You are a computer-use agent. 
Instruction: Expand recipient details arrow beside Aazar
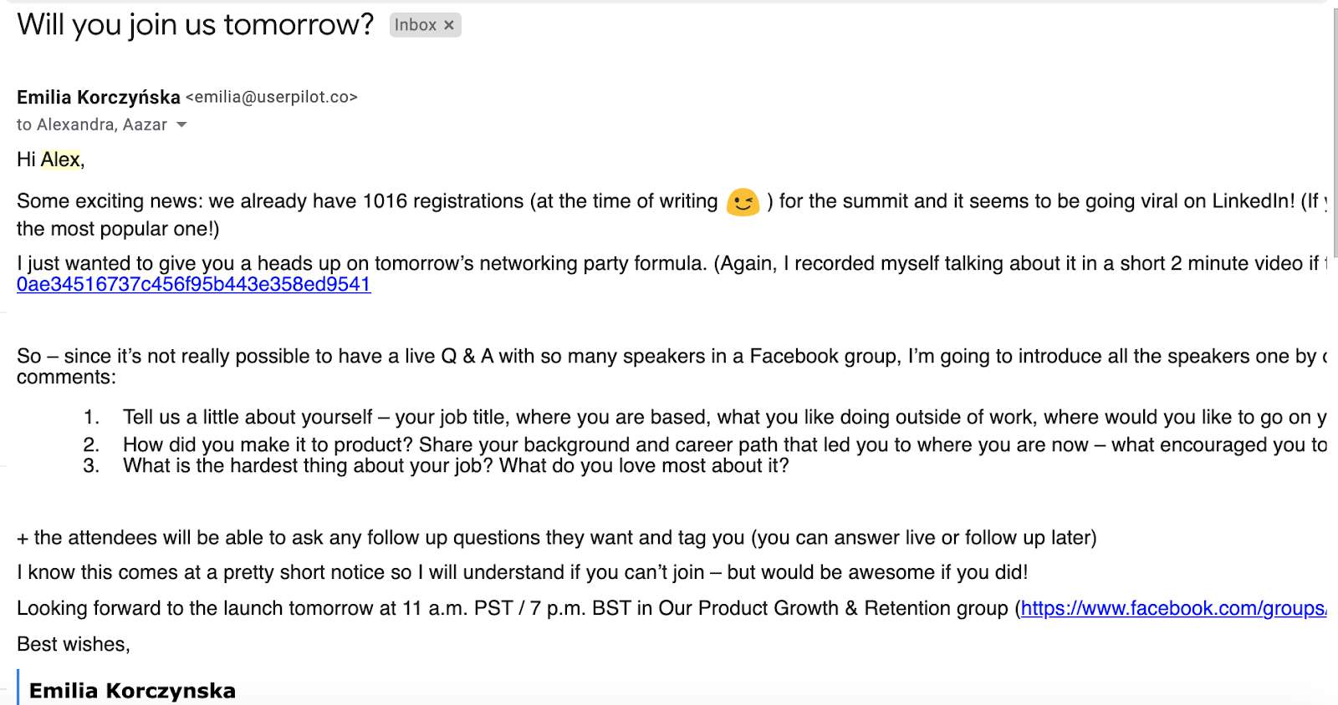click(x=181, y=124)
